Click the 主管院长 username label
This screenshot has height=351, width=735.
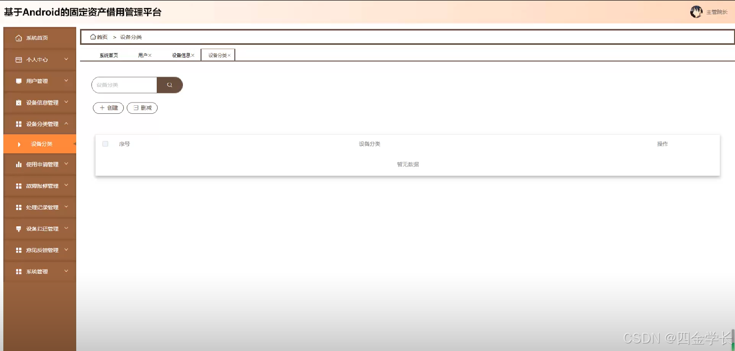717,12
